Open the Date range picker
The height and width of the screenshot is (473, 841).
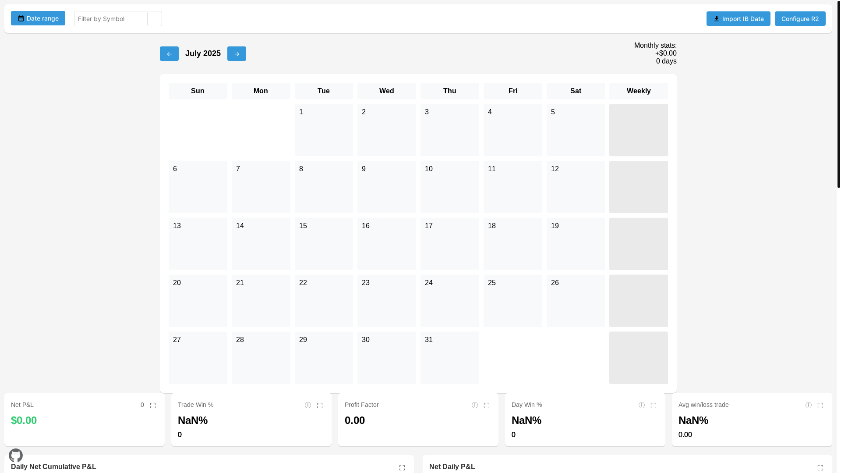point(38,18)
